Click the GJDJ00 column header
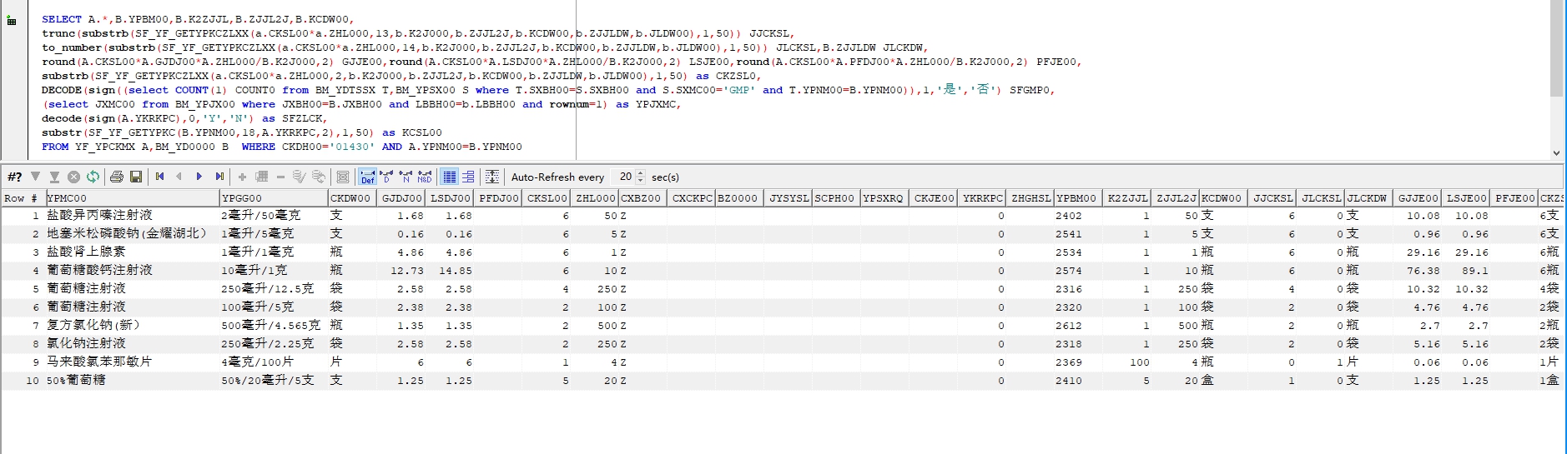The width and height of the screenshot is (1567, 454). (x=401, y=198)
